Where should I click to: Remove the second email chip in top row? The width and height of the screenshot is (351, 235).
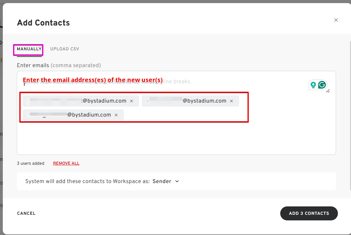click(x=232, y=101)
